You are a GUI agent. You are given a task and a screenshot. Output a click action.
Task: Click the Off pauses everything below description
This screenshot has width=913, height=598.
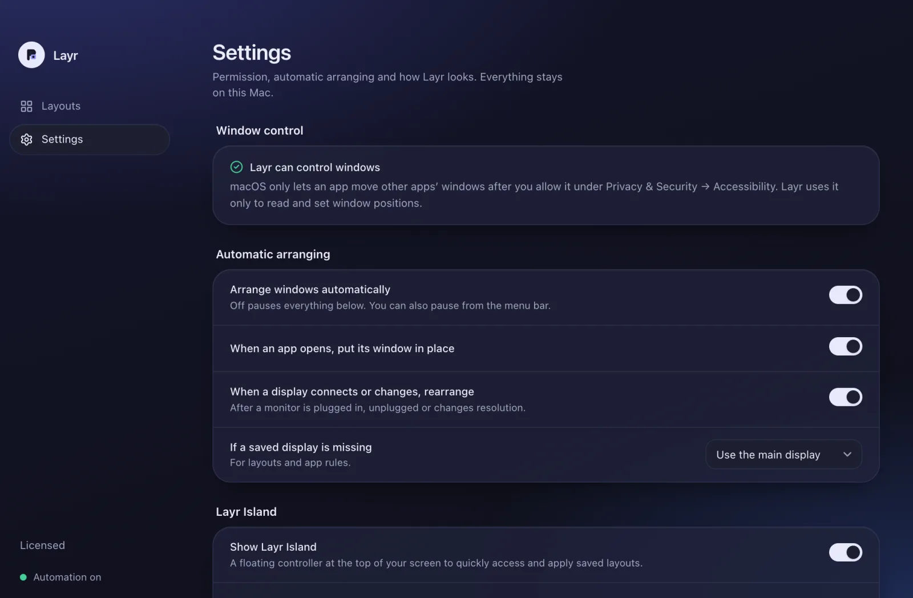click(x=390, y=306)
